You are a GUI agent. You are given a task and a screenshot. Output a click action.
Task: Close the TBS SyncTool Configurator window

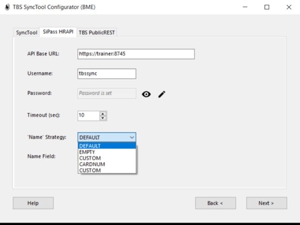[289, 7]
